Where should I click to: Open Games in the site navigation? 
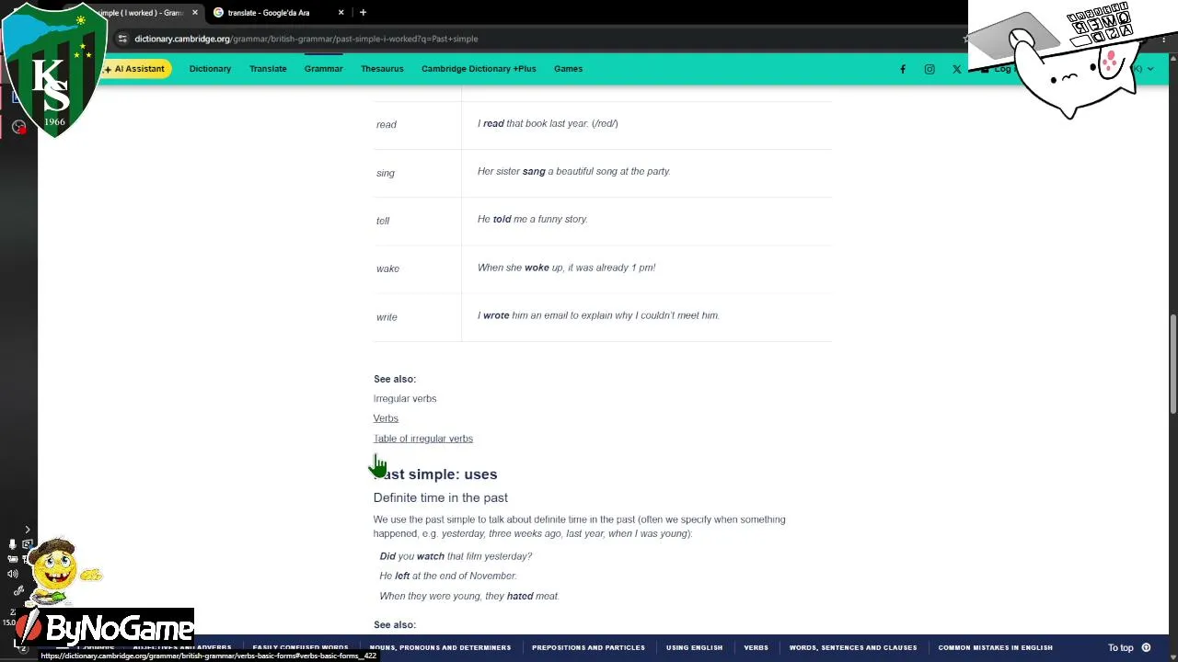click(568, 69)
